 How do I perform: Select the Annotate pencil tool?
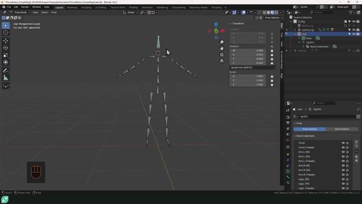click(6, 70)
